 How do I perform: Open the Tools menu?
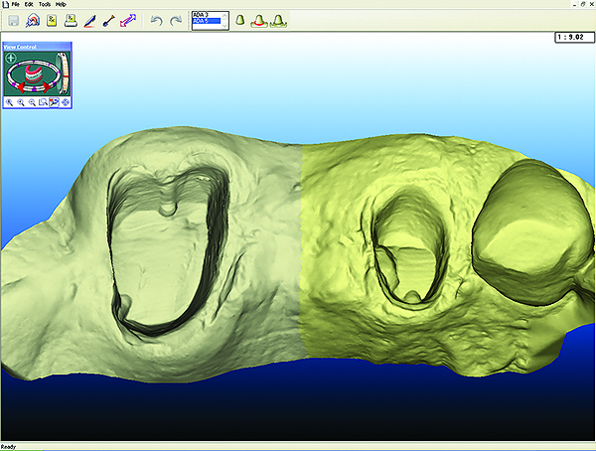pyautogui.click(x=44, y=4)
